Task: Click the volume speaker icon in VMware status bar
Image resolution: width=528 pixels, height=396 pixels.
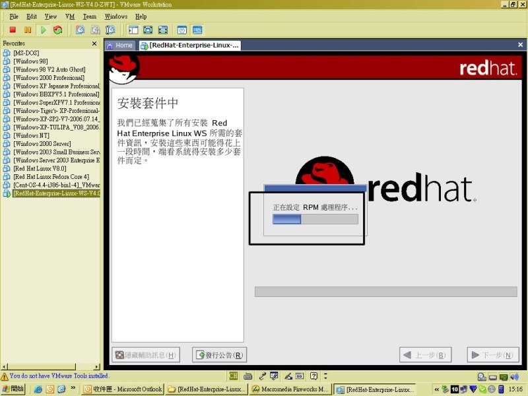Action: point(515,377)
